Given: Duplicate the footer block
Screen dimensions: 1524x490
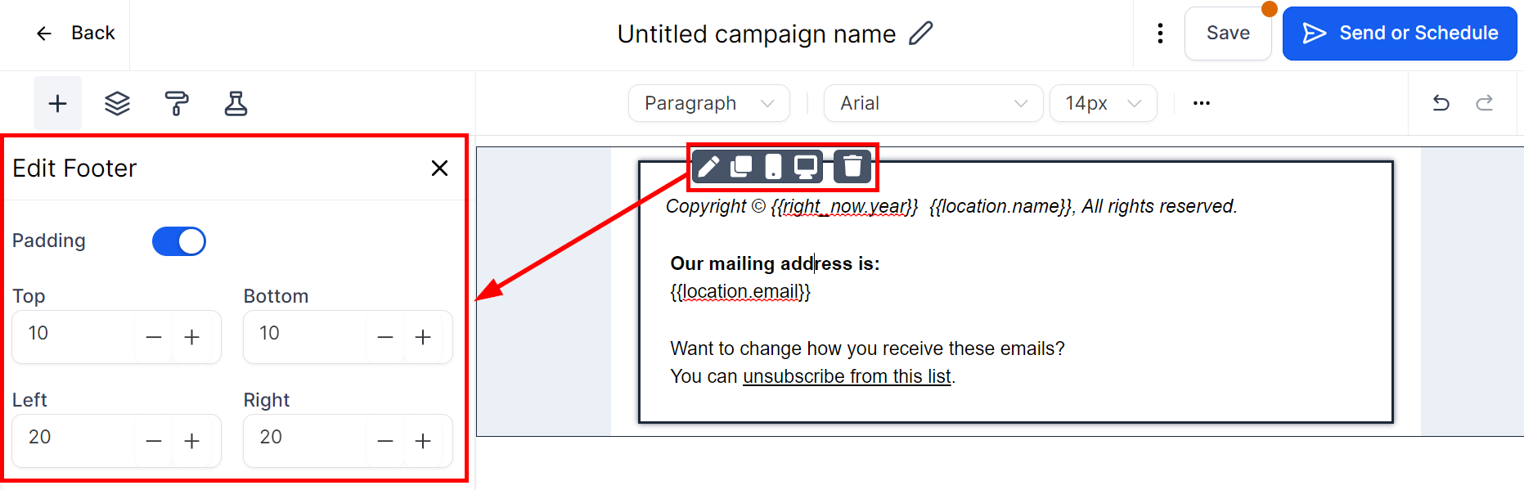Looking at the screenshot, I should pyautogui.click(x=741, y=167).
